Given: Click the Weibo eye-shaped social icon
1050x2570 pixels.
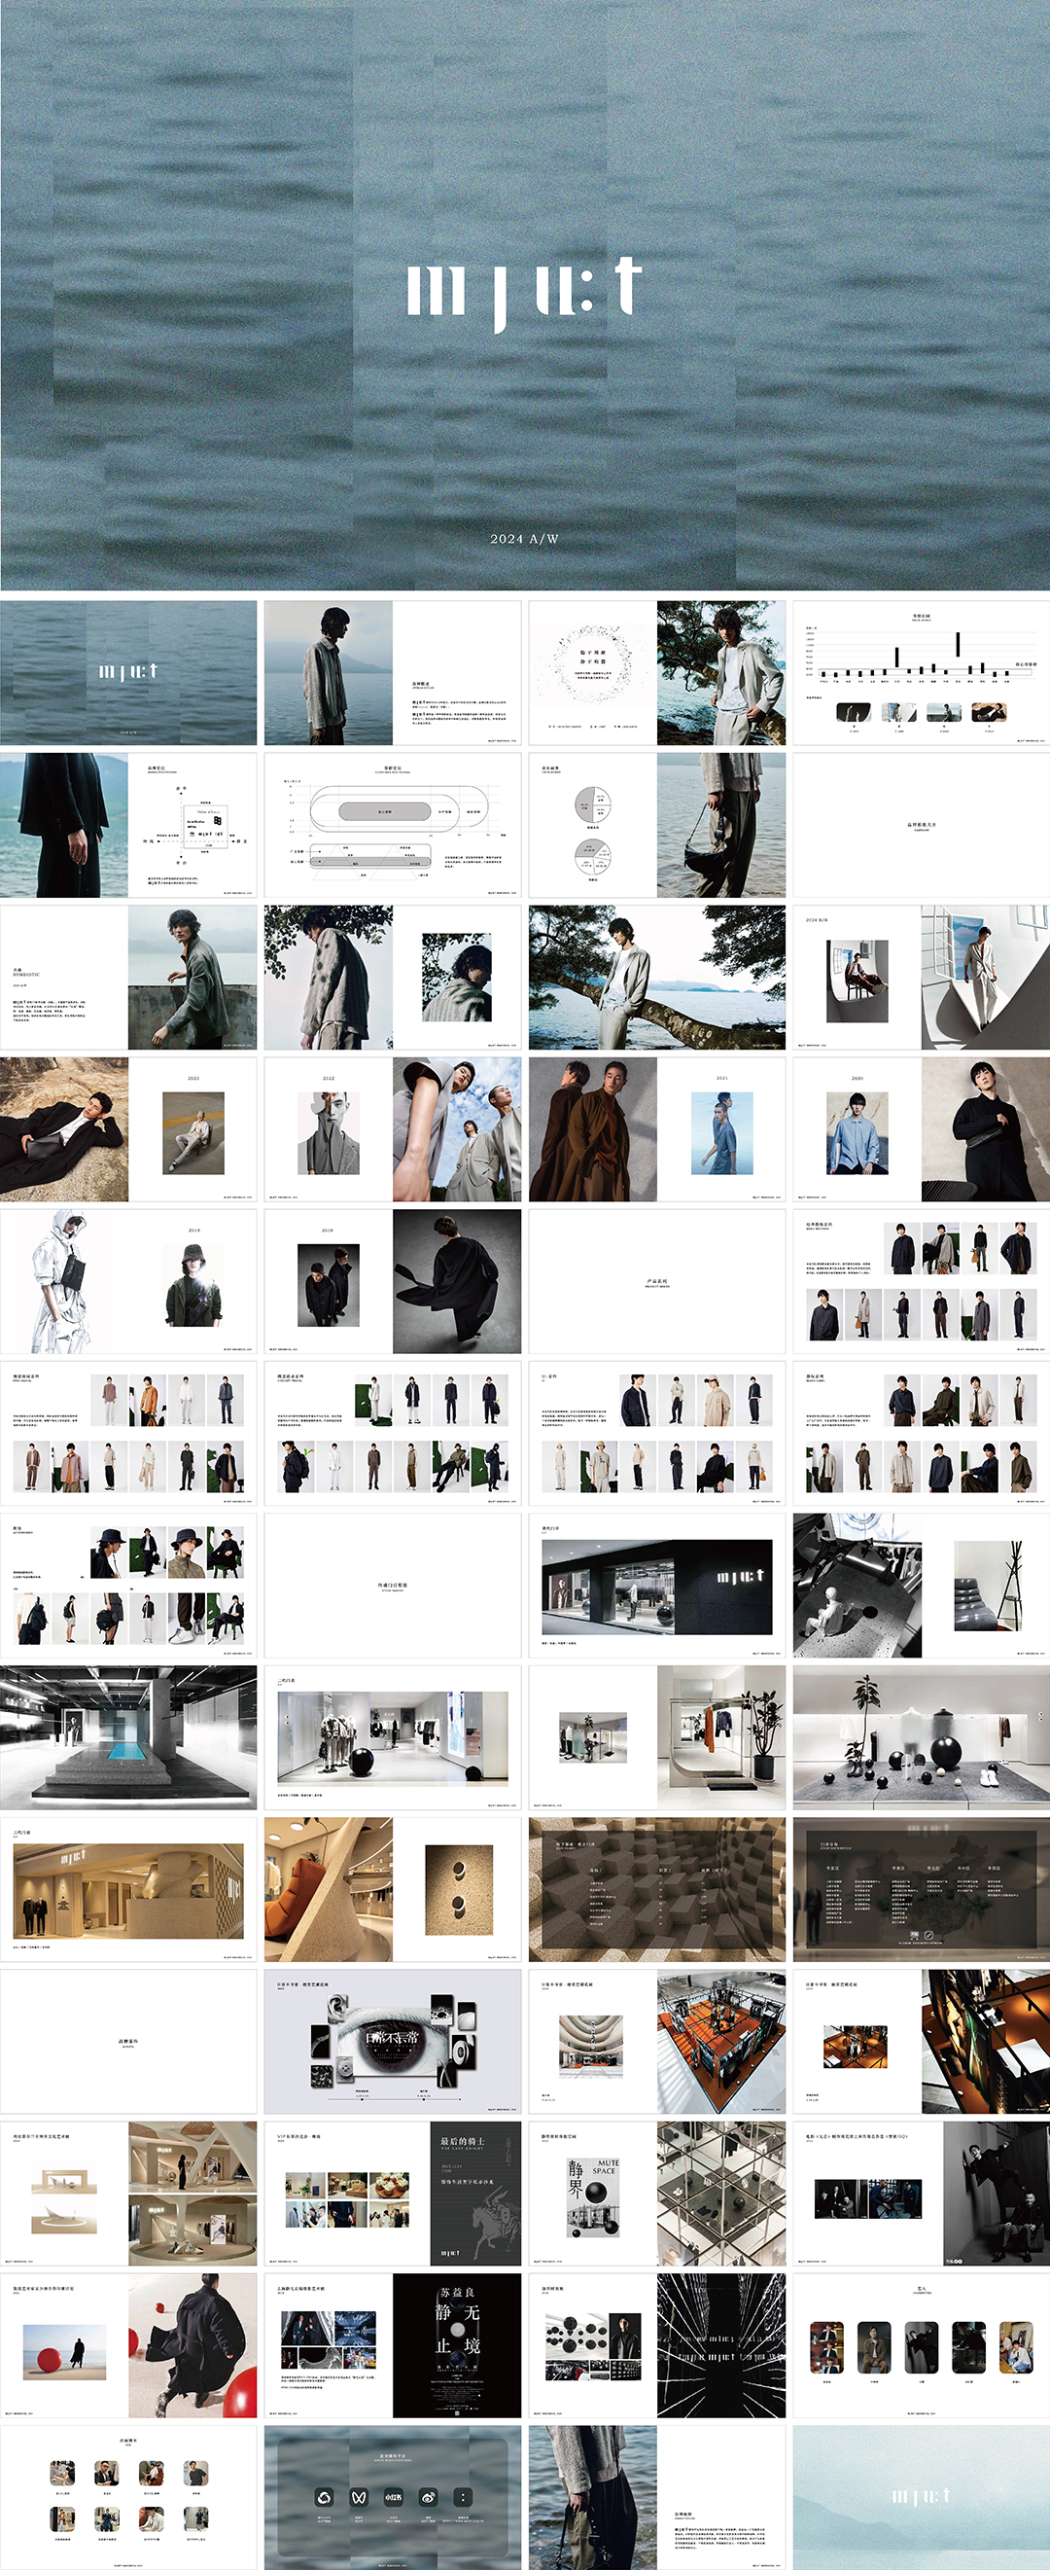Looking at the screenshot, I should point(428,2497).
